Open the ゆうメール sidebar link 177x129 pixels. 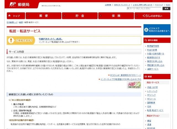tap(151, 99)
